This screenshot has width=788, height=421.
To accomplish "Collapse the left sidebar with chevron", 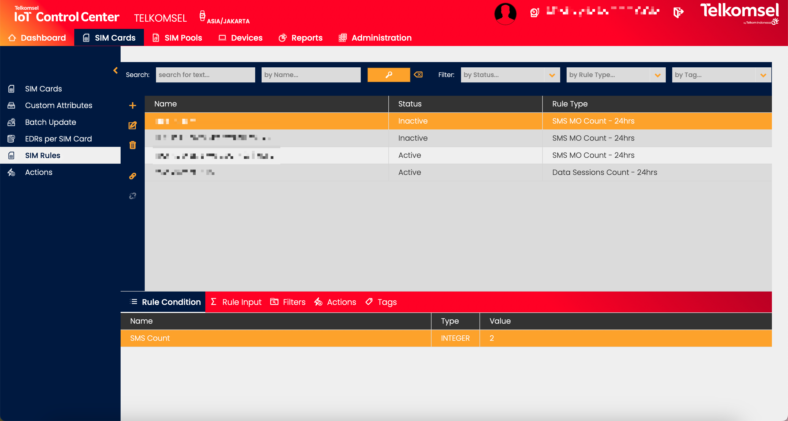I will (x=115, y=71).
